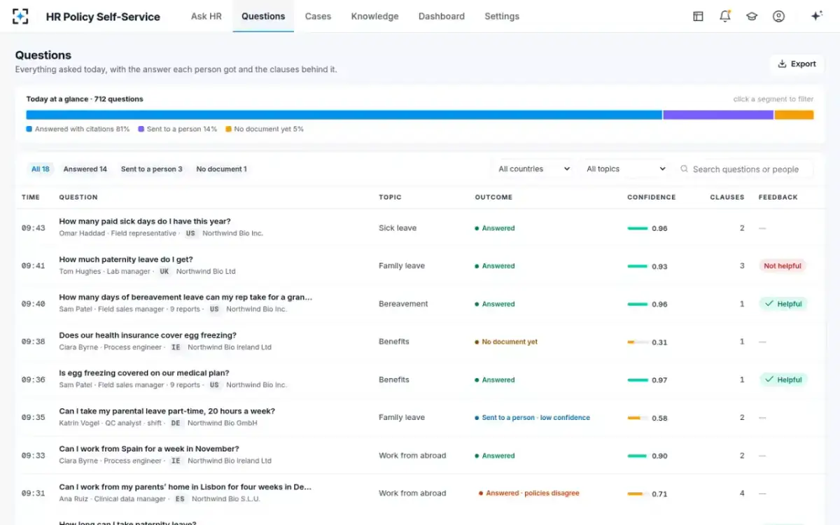Open question How much paternity leave do I get
Screen dimensions: 840x525
pos(126,259)
